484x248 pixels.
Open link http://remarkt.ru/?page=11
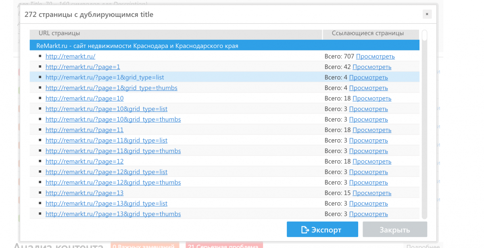click(x=84, y=130)
